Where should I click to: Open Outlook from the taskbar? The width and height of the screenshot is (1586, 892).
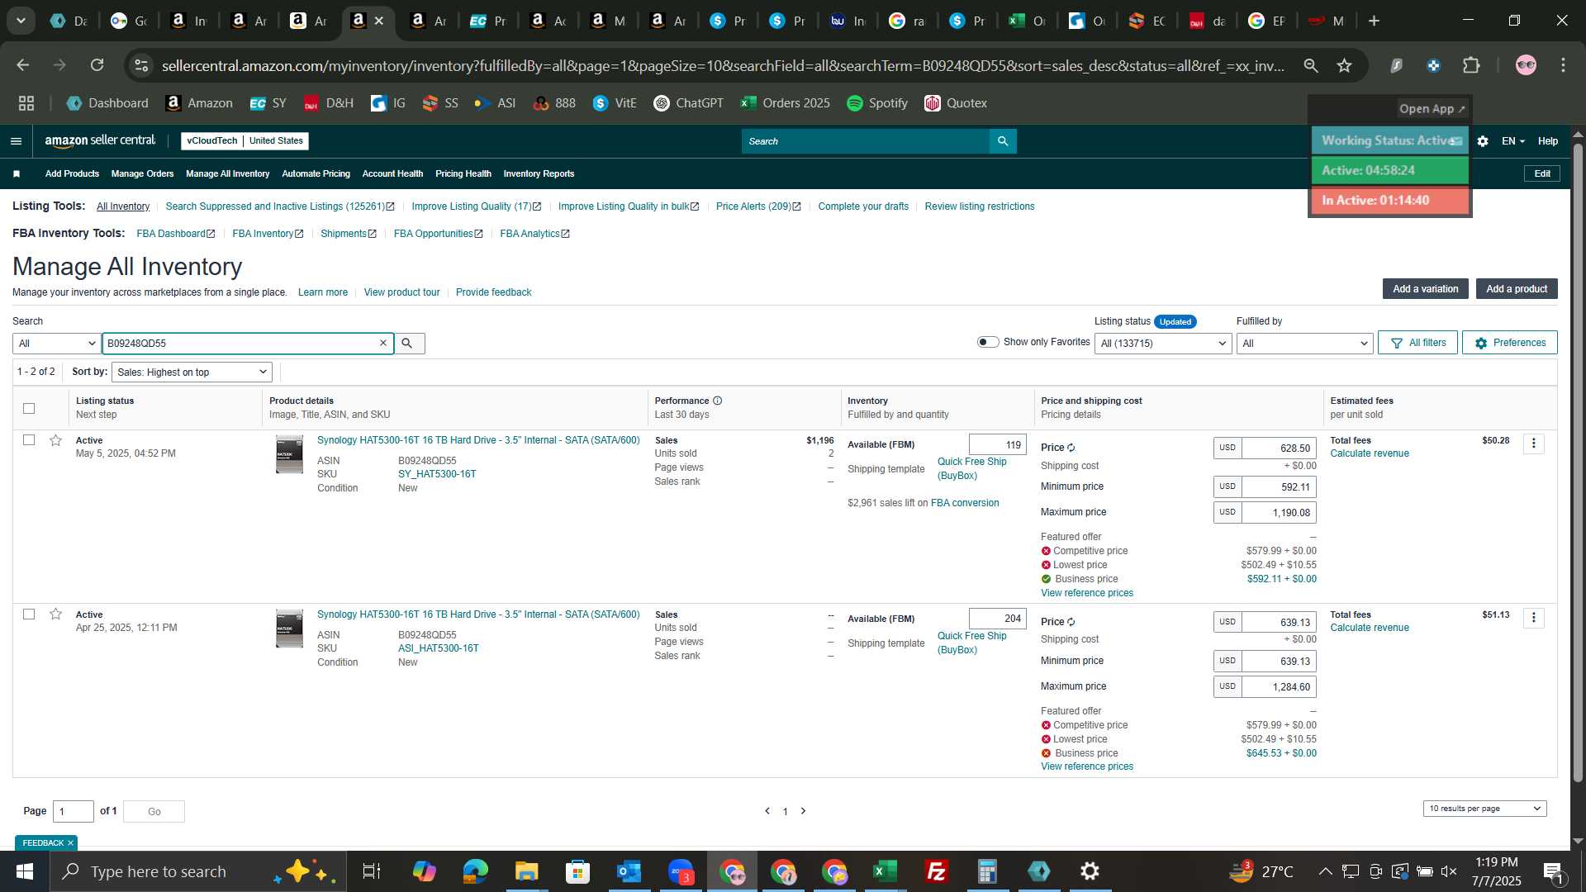click(629, 871)
